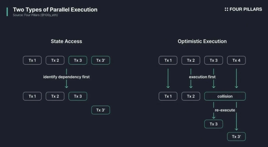
Task: Click the collision box
Action: pos(225,96)
